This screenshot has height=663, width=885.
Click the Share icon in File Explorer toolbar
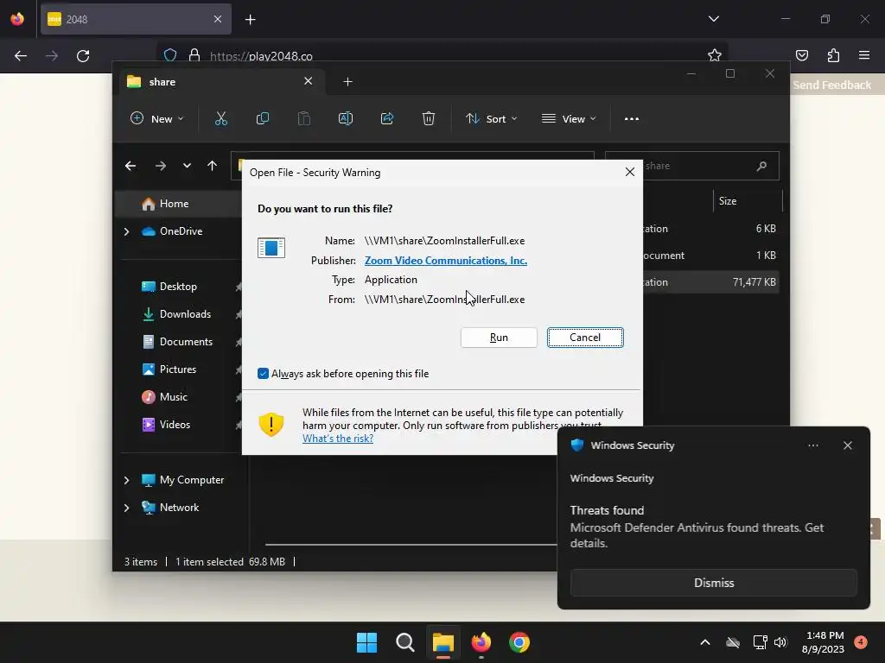pyautogui.click(x=387, y=118)
